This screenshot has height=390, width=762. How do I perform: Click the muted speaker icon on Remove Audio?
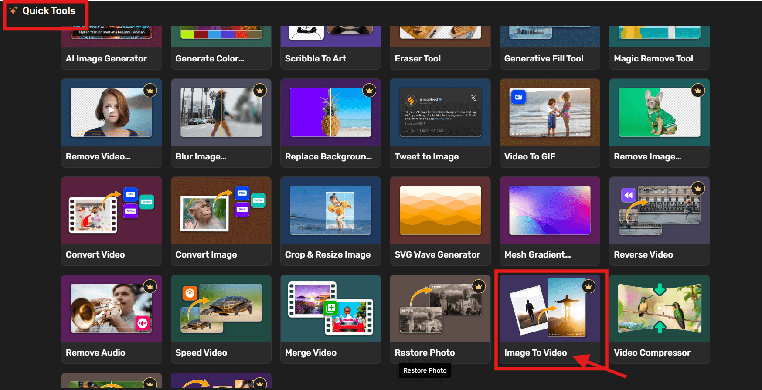tap(143, 323)
